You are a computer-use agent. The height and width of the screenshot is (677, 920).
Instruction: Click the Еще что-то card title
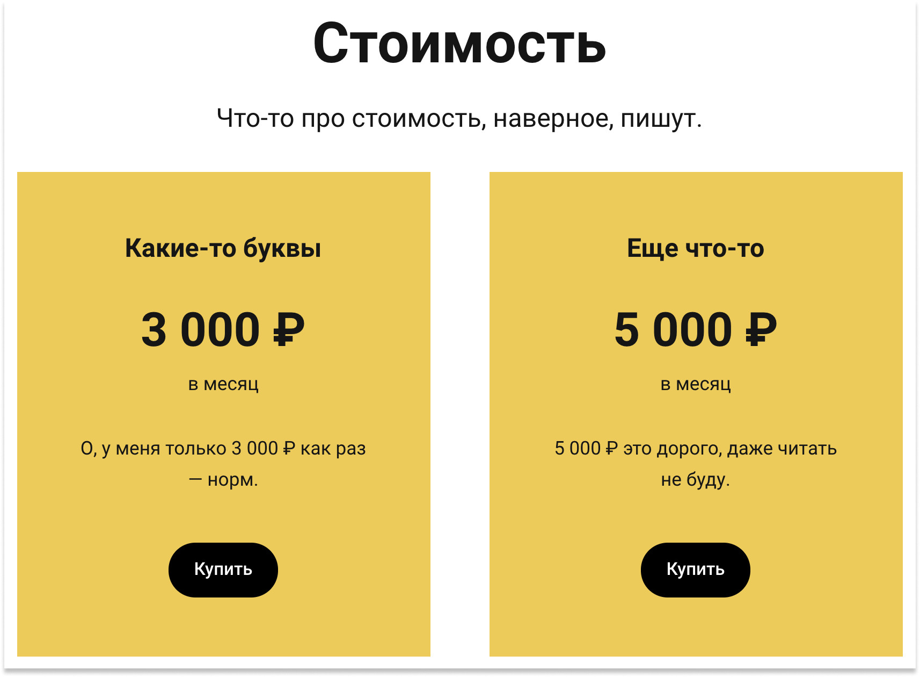696,248
